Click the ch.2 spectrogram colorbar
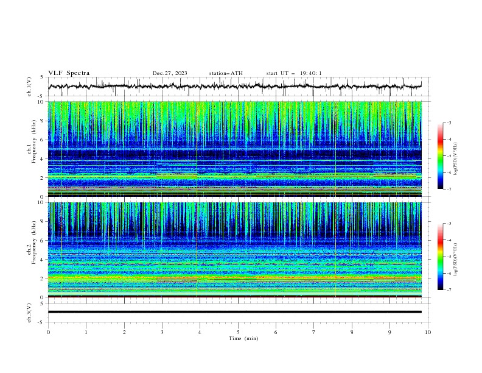The image size is (482, 373). pos(440,257)
